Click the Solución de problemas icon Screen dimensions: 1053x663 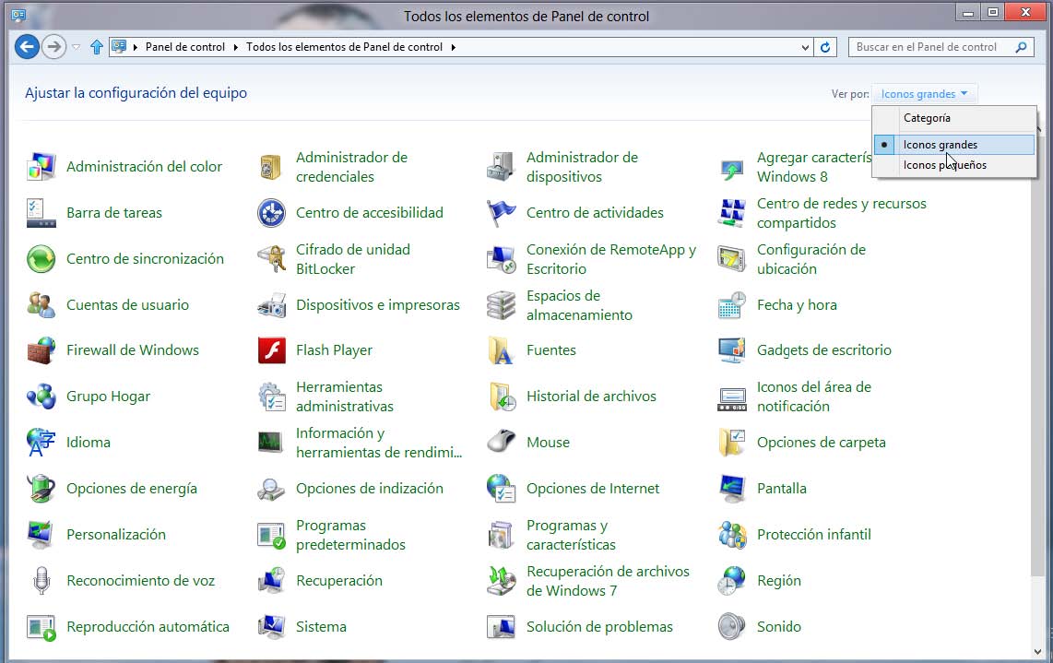click(501, 627)
